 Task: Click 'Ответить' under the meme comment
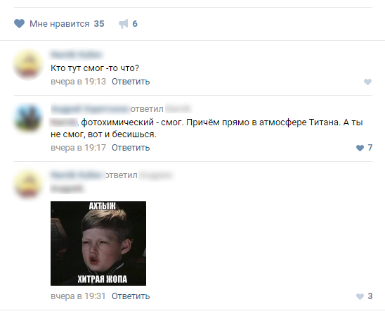(x=131, y=296)
